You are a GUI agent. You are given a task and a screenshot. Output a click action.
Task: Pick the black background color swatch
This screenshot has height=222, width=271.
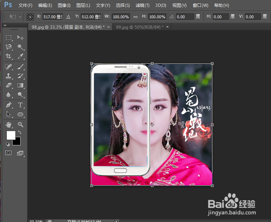pos(18,143)
